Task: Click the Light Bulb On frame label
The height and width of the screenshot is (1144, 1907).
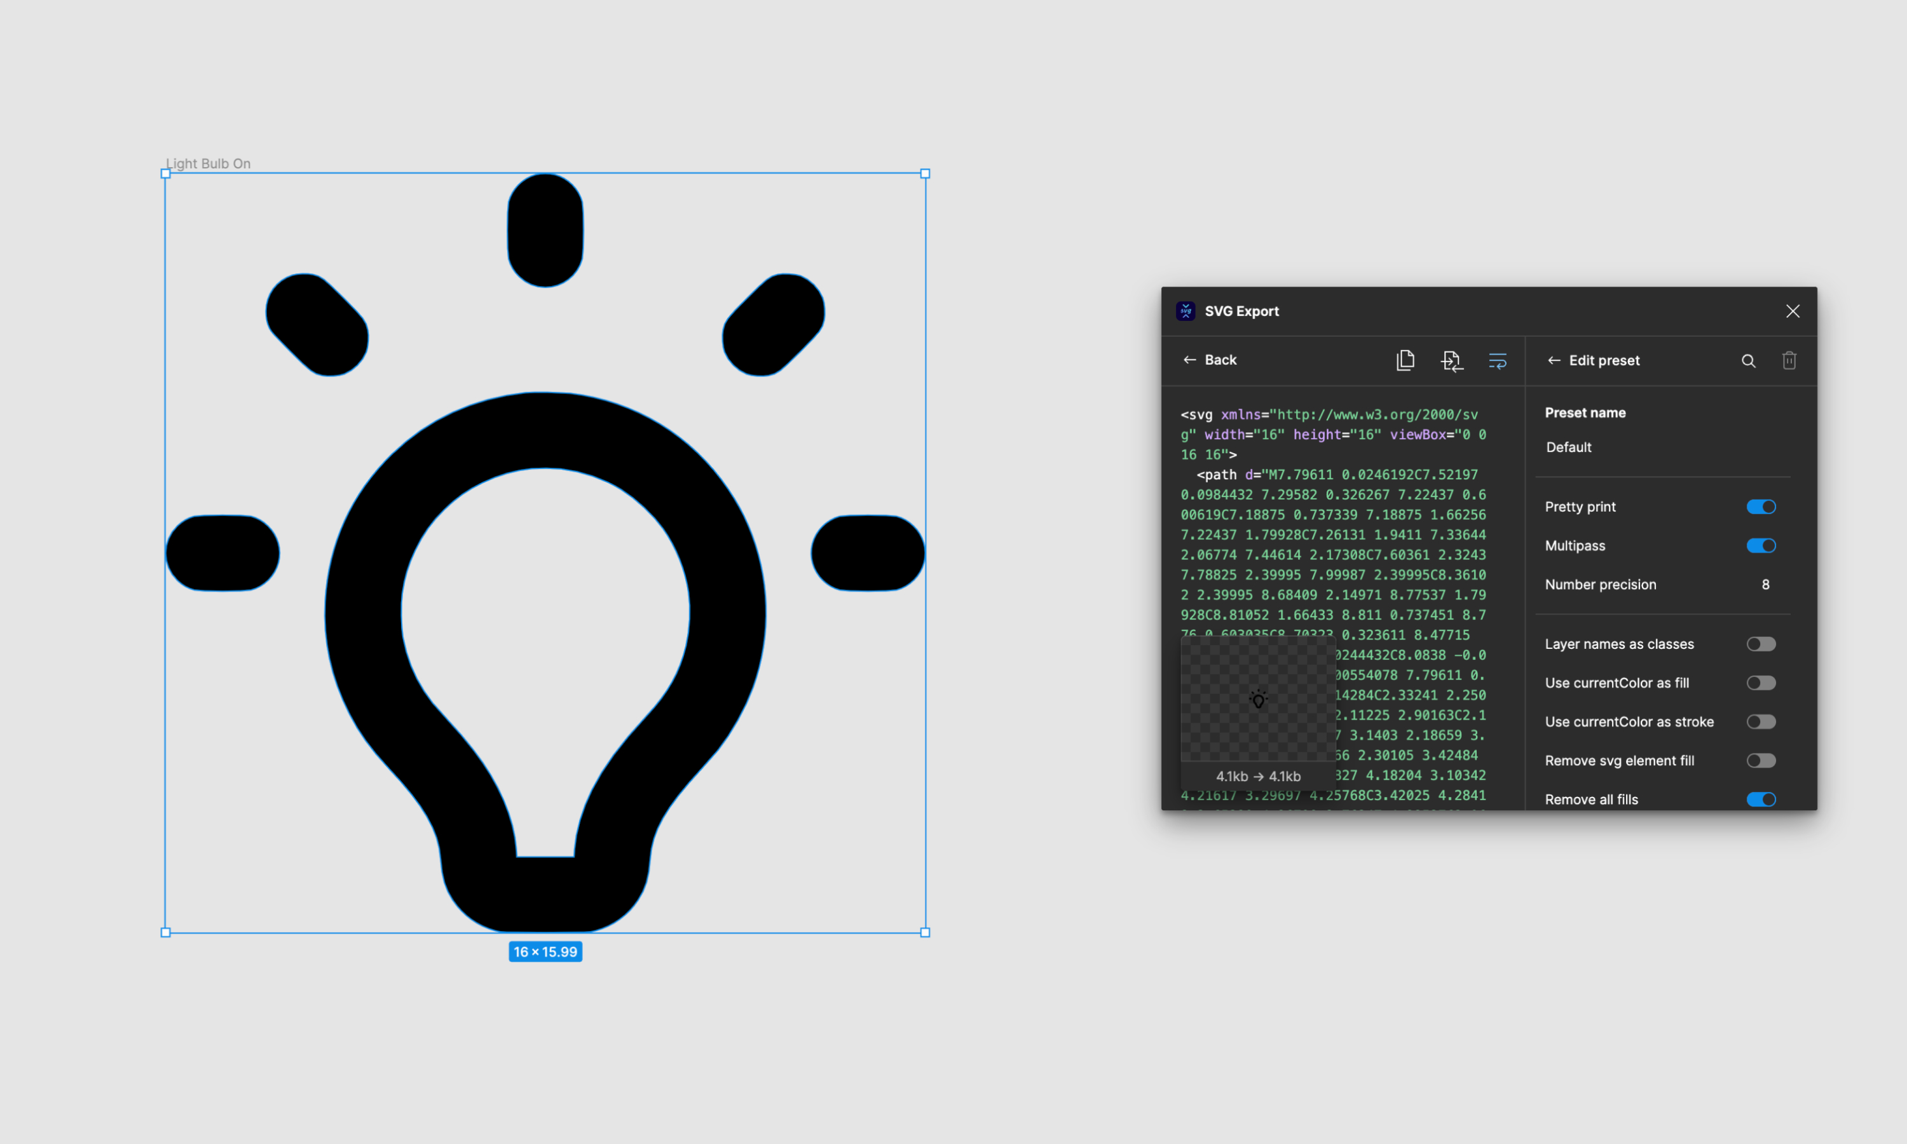Action: coord(208,163)
